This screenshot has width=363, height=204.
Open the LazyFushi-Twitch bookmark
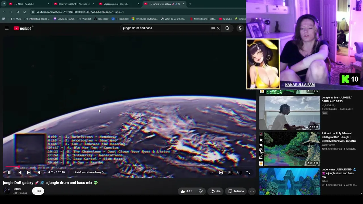pyautogui.click(x=64, y=19)
